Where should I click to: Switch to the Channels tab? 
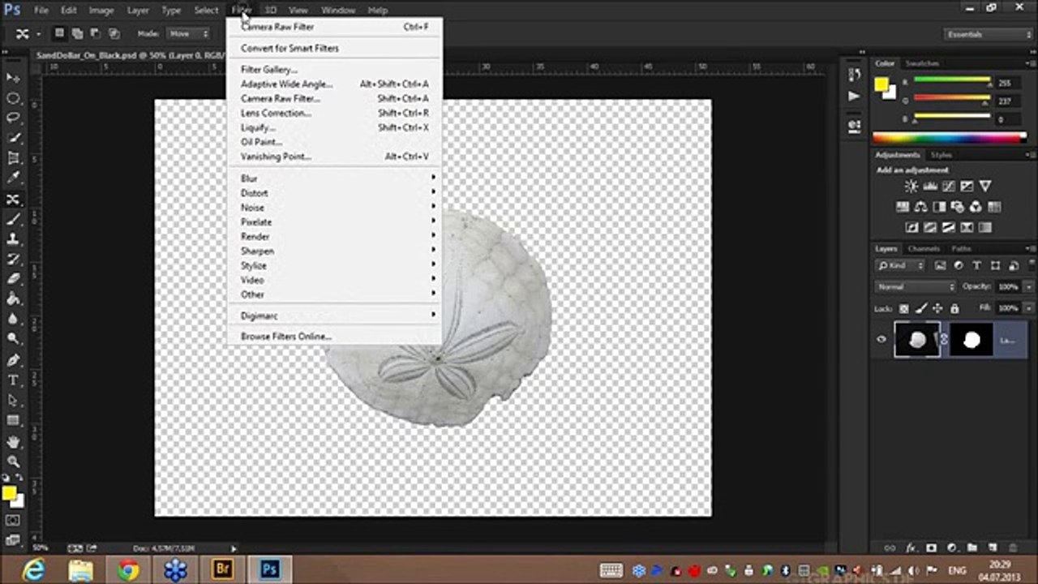coord(924,248)
